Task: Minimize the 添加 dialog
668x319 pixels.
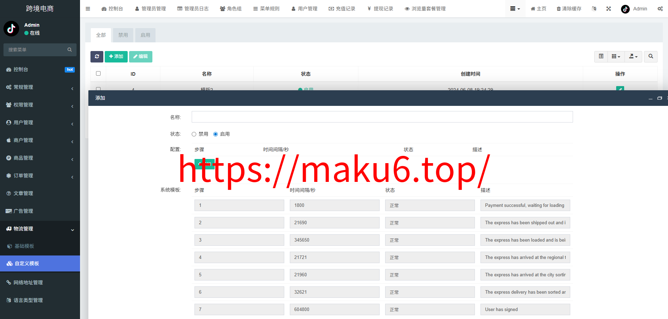Action: (650, 98)
